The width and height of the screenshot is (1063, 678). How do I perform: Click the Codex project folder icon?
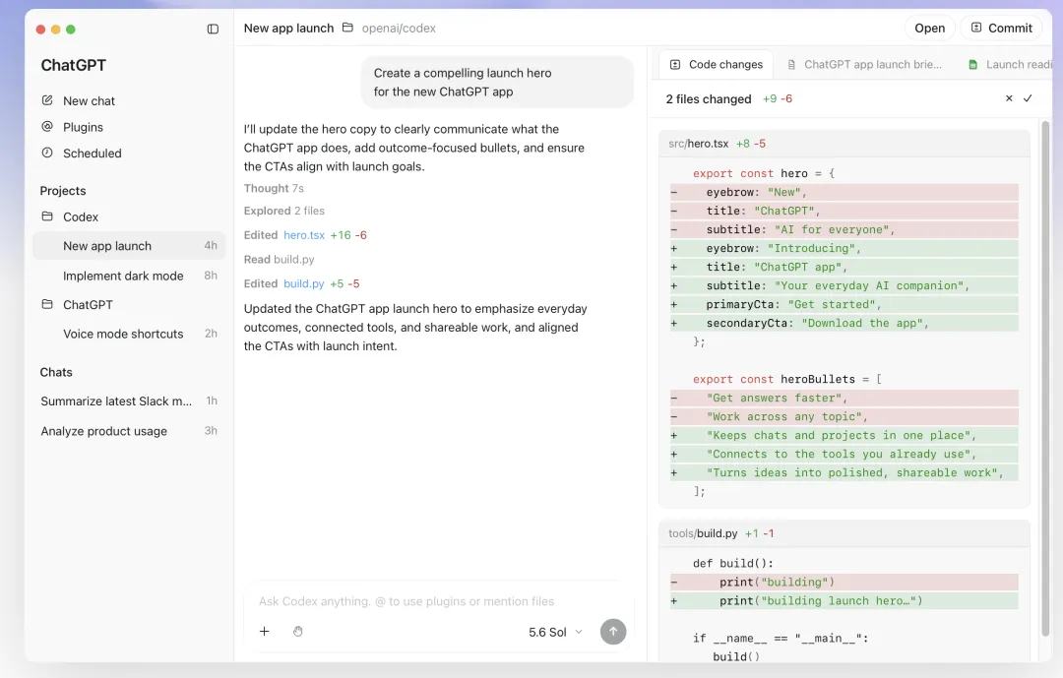click(x=47, y=216)
